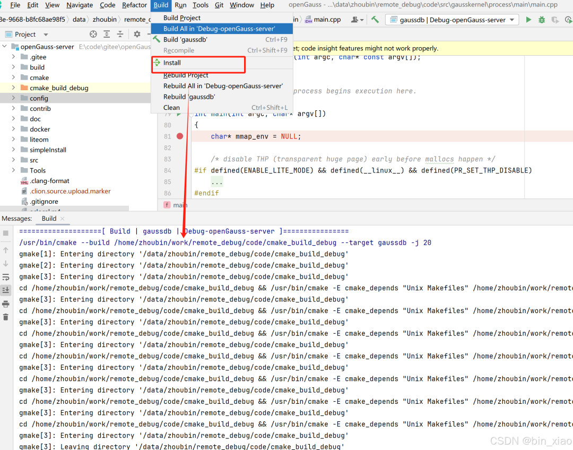Click the stop icon in Messages panel
The image size is (573, 450).
pyautogui.click(x=5, y=233)
